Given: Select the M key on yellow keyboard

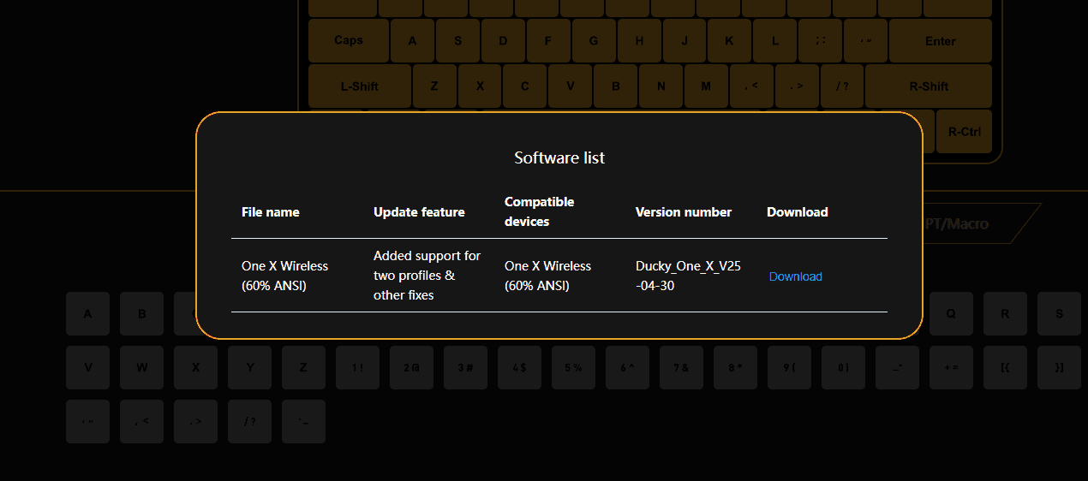Looking at the screenshot, I should tap(707, 86).
